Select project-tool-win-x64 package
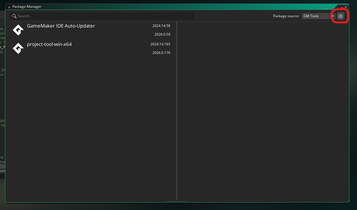The width and height of the screenshot is (357, 210). click(93, 48)
